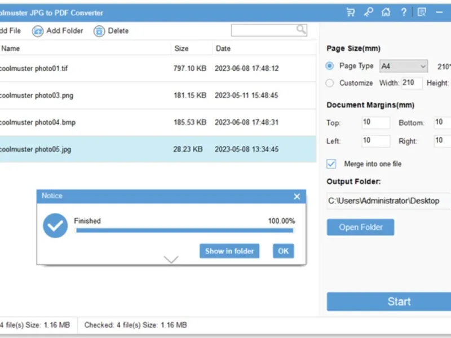Select the Page Type radio button
The height and width of the screenshot is (338, 451).
(x=330, y=66)
